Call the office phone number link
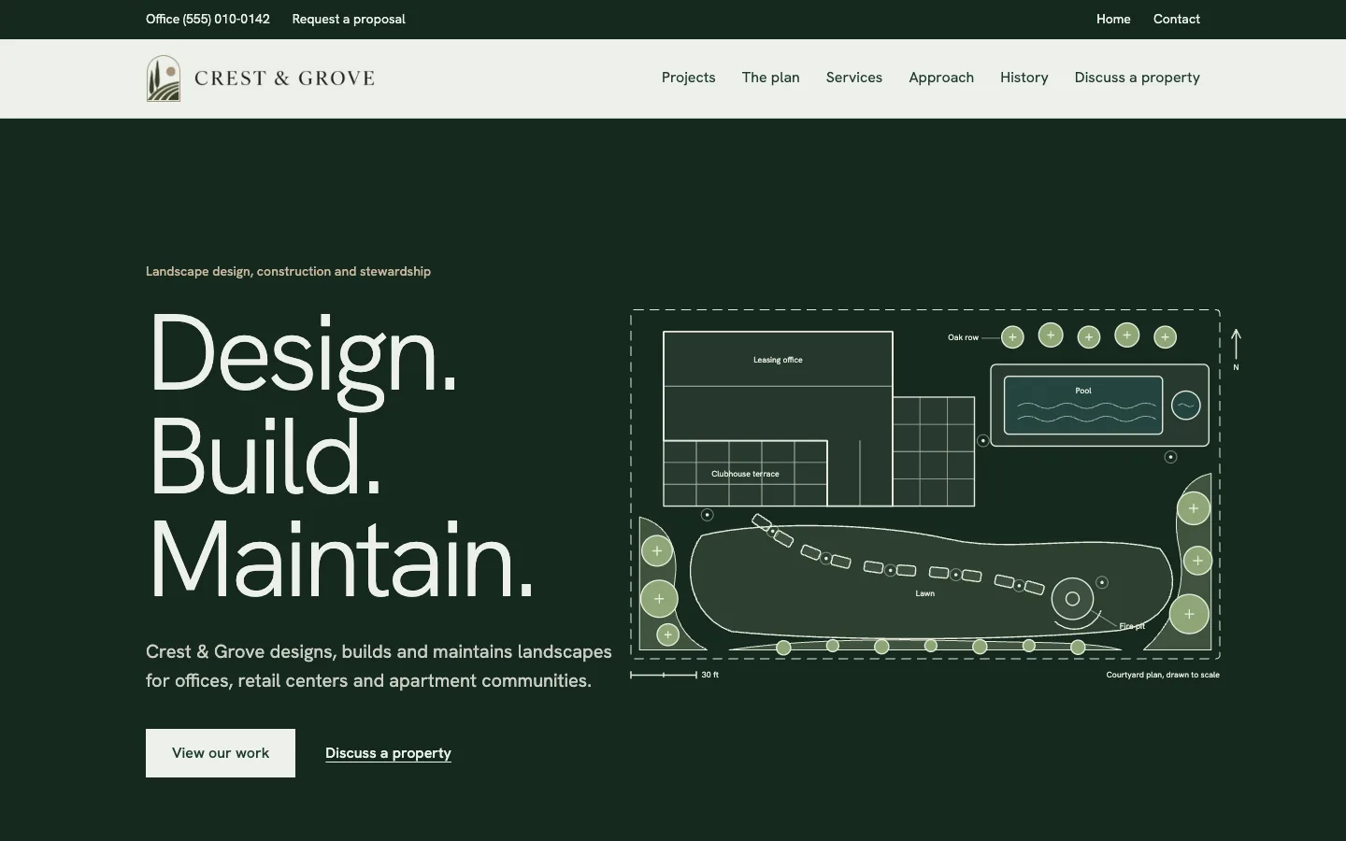The image size is (1346, 841). pos(208,19)
